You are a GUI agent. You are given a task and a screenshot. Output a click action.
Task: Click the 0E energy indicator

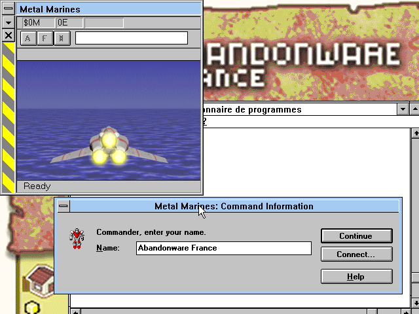tap(69, 23)
